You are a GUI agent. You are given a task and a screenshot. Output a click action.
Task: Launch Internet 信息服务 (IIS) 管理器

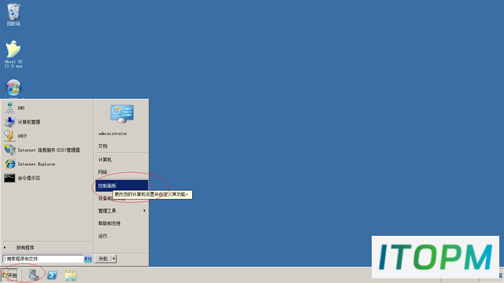pos(47,150)
